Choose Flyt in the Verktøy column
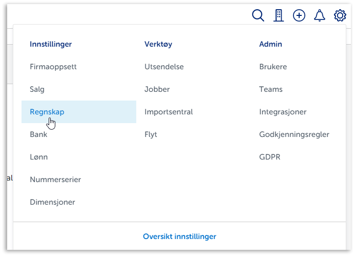This screenshot has height=257, width=356. (151, 134)
